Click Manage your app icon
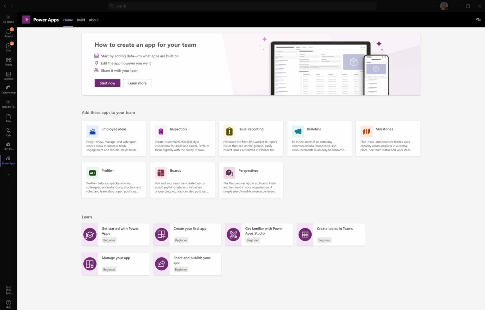The image size is (485, 310). click(x=90, y=264)
